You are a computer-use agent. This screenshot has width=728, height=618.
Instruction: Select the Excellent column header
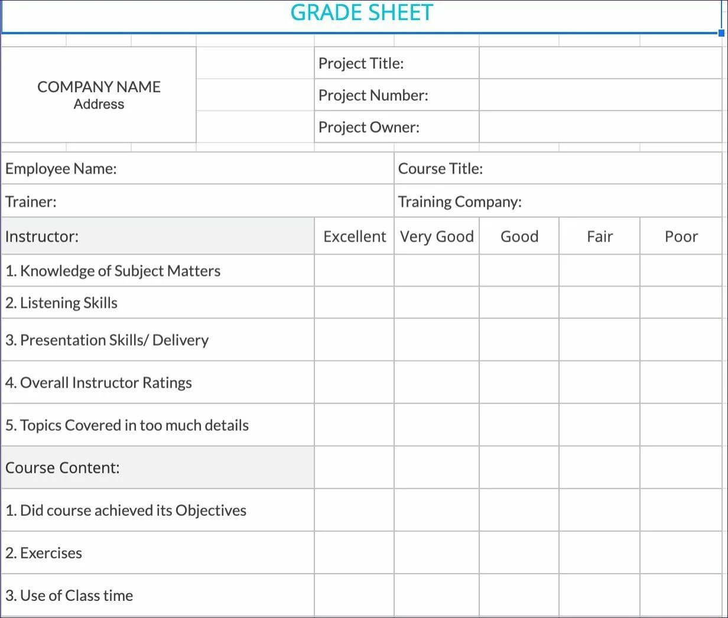pos(354,236)
